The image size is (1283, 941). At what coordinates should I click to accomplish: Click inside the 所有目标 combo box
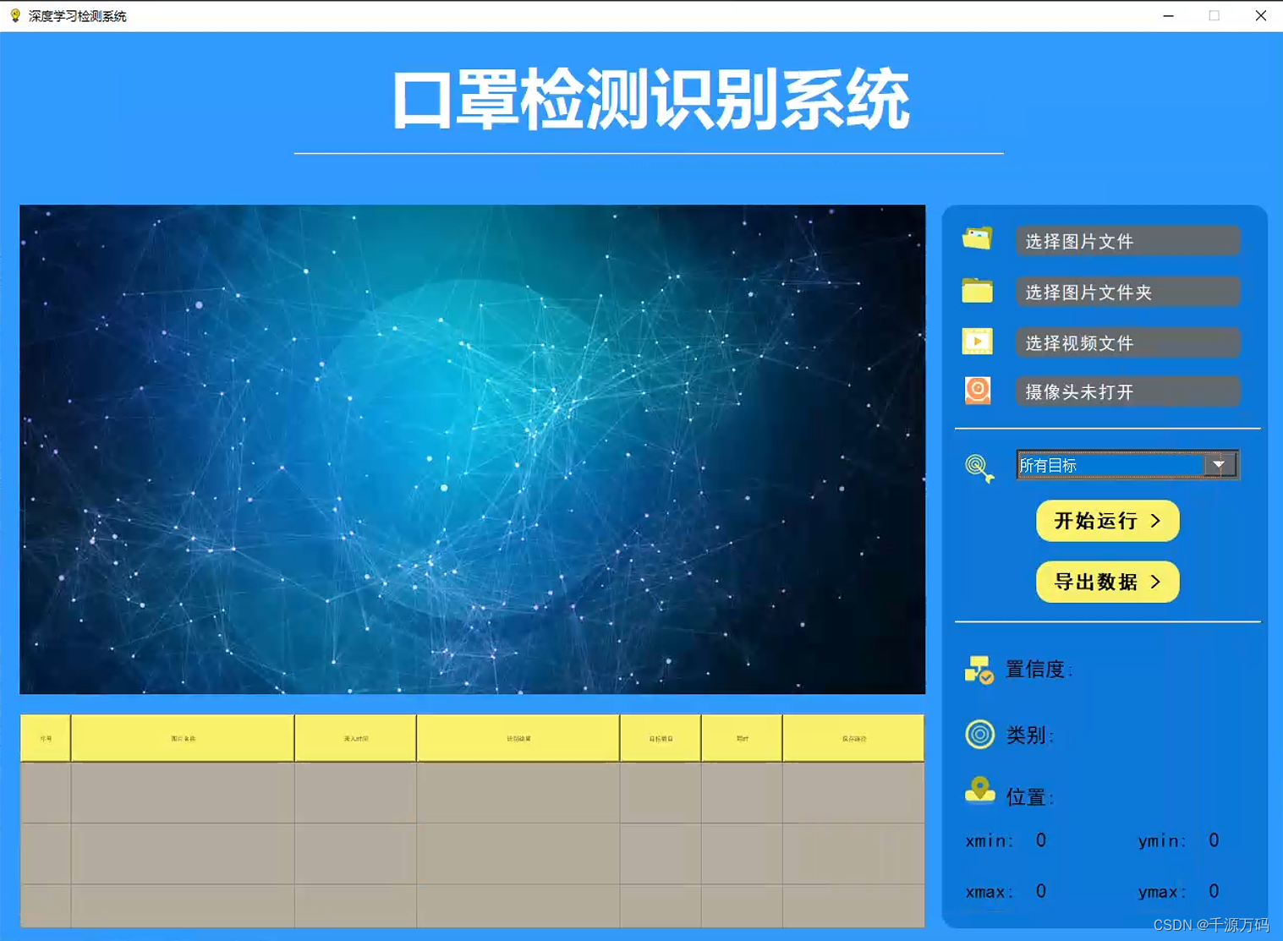pyautogui.click(x=1108, y=464)
